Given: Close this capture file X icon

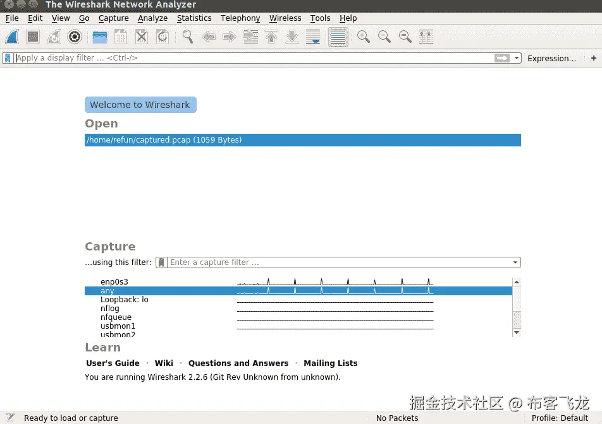Looking at the screenshot, I should point(142,37).
